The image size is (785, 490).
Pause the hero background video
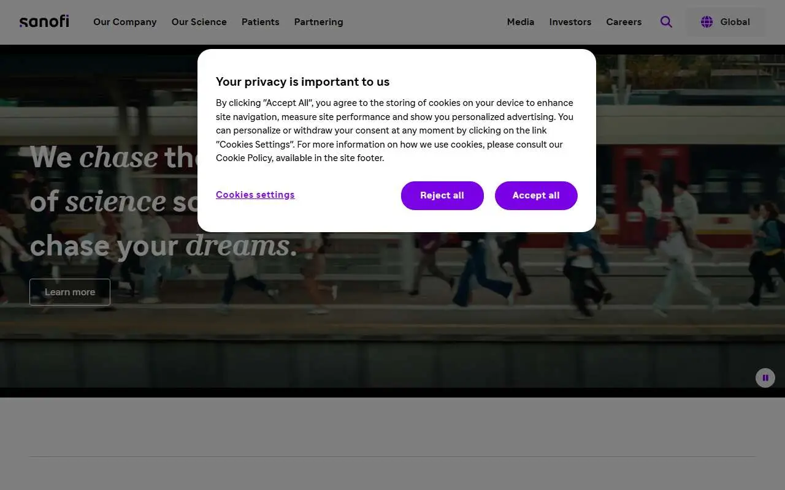point(765,378)
